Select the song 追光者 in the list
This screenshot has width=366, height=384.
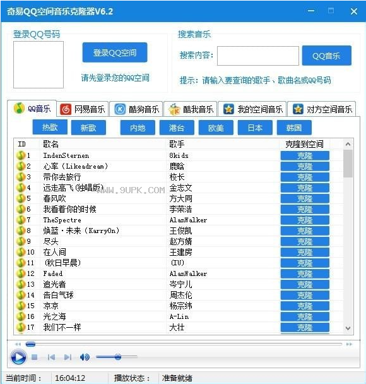[54, 284]
